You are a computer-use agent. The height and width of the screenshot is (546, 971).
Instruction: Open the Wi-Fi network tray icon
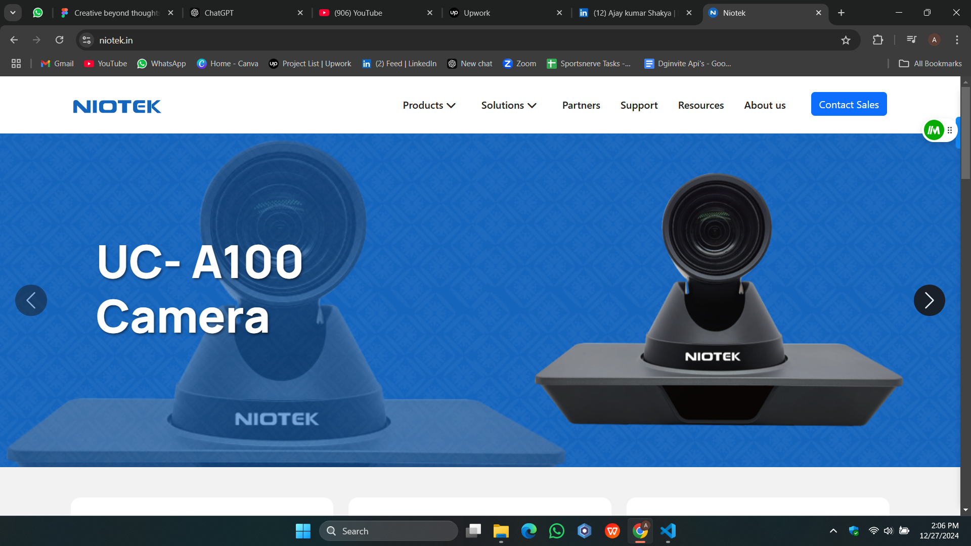[873, 531]
